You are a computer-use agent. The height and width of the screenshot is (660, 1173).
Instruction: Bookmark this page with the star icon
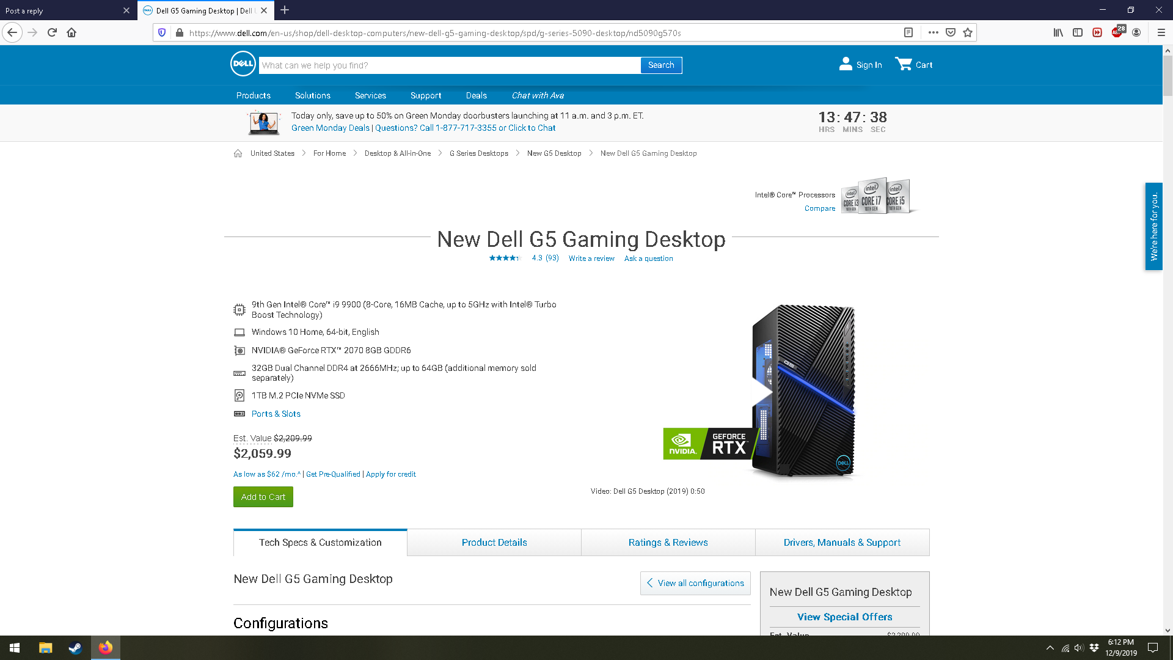tap(968, 32)
